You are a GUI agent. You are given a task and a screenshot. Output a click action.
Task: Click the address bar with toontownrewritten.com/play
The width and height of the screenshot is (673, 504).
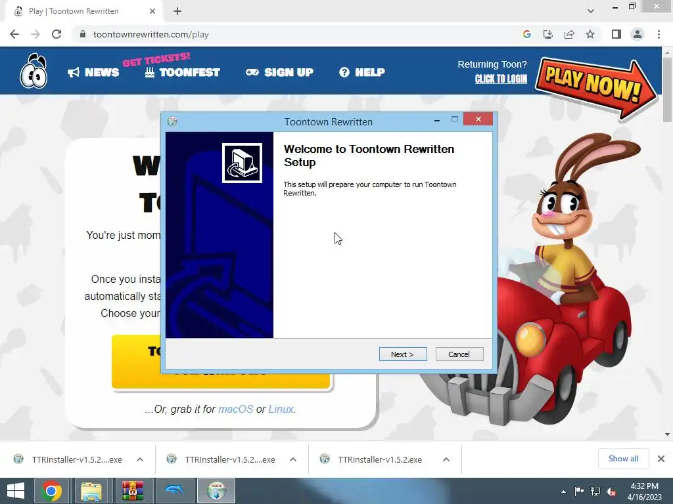coord(296,34)
